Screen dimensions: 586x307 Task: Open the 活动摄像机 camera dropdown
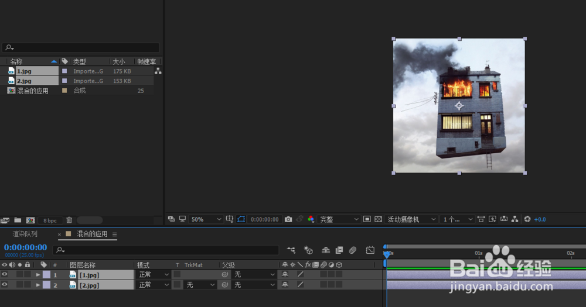[x=411, y=219]
